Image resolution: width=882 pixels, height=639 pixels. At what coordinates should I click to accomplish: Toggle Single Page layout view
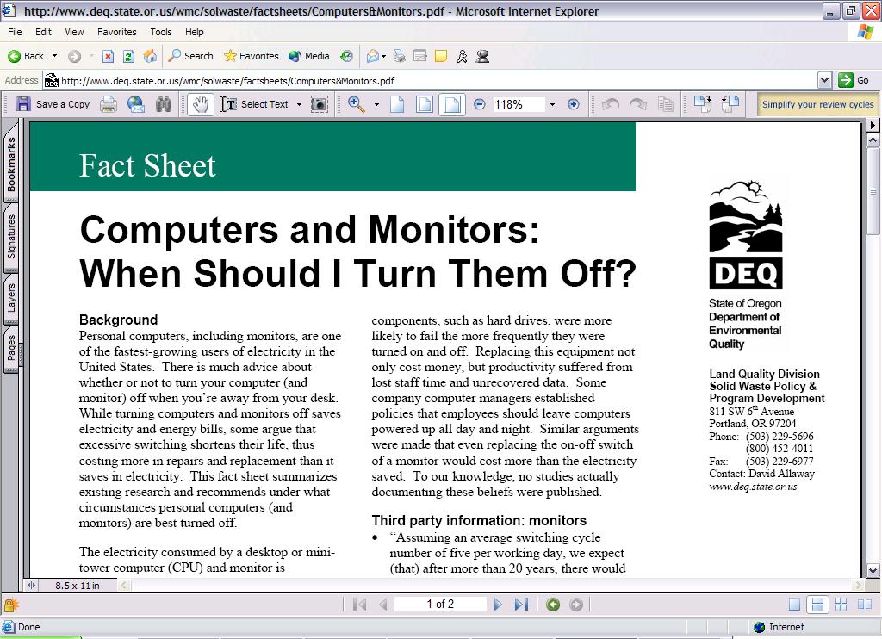click(x=795, y=605)
